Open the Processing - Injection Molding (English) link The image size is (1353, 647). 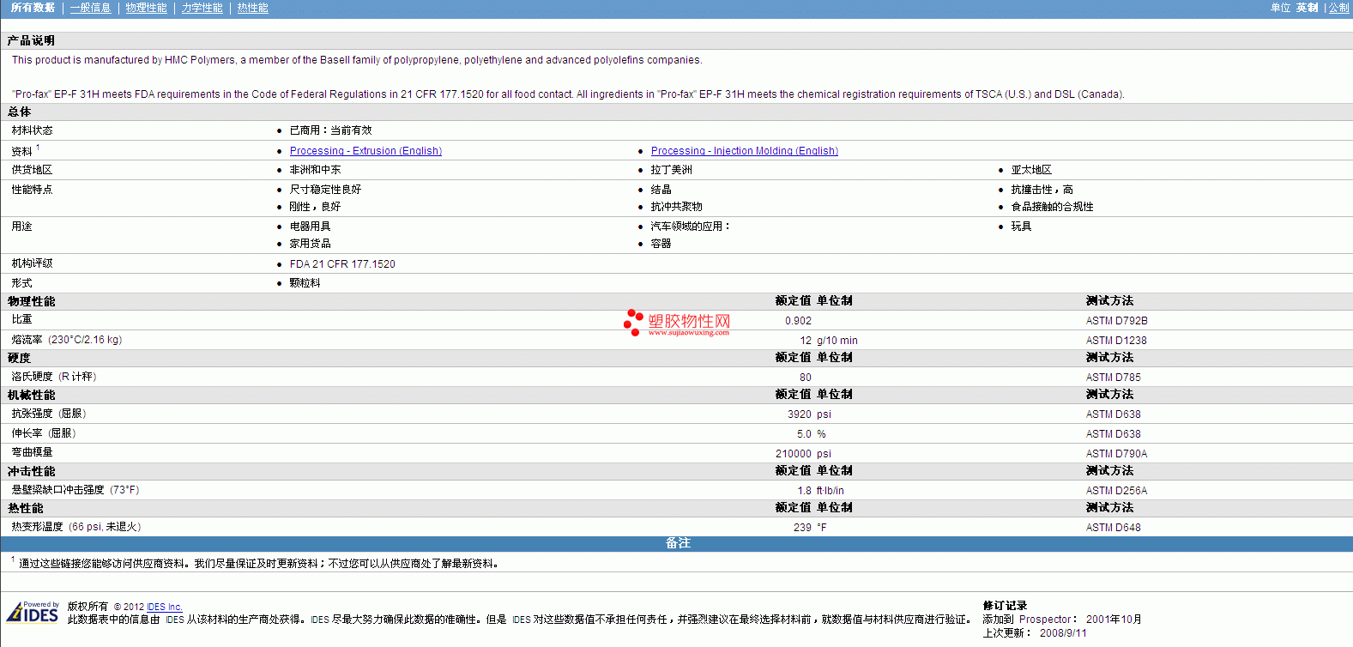tap(745, 151)
